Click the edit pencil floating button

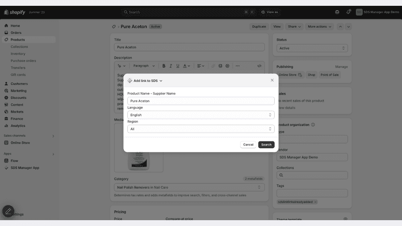[8, 211]
